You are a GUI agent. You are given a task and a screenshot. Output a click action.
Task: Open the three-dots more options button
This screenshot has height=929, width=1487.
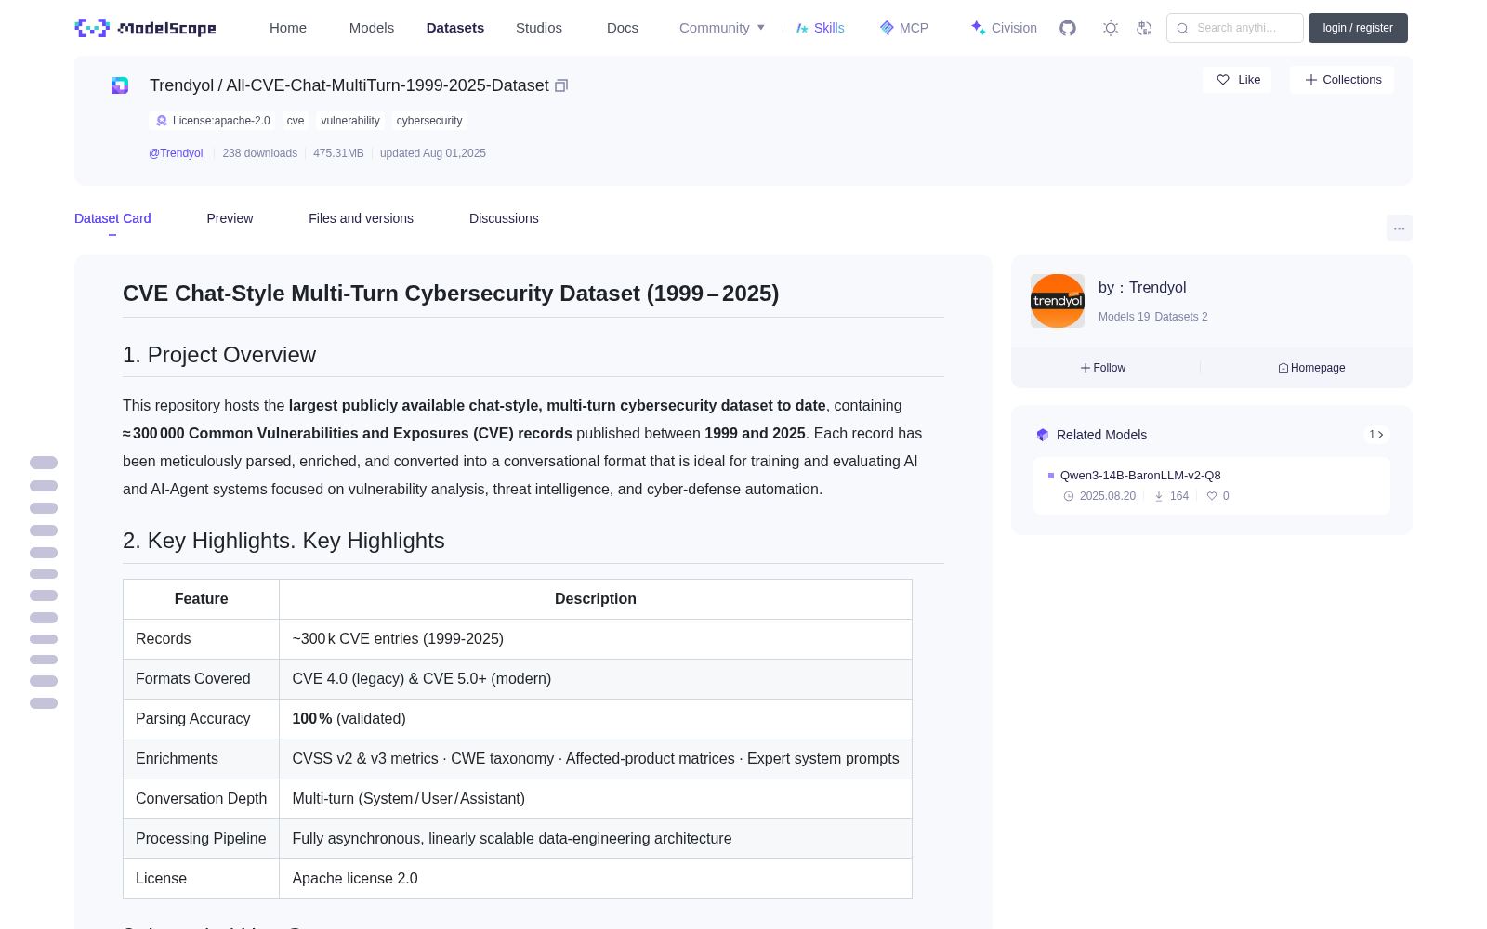[x=1399, y=228]
